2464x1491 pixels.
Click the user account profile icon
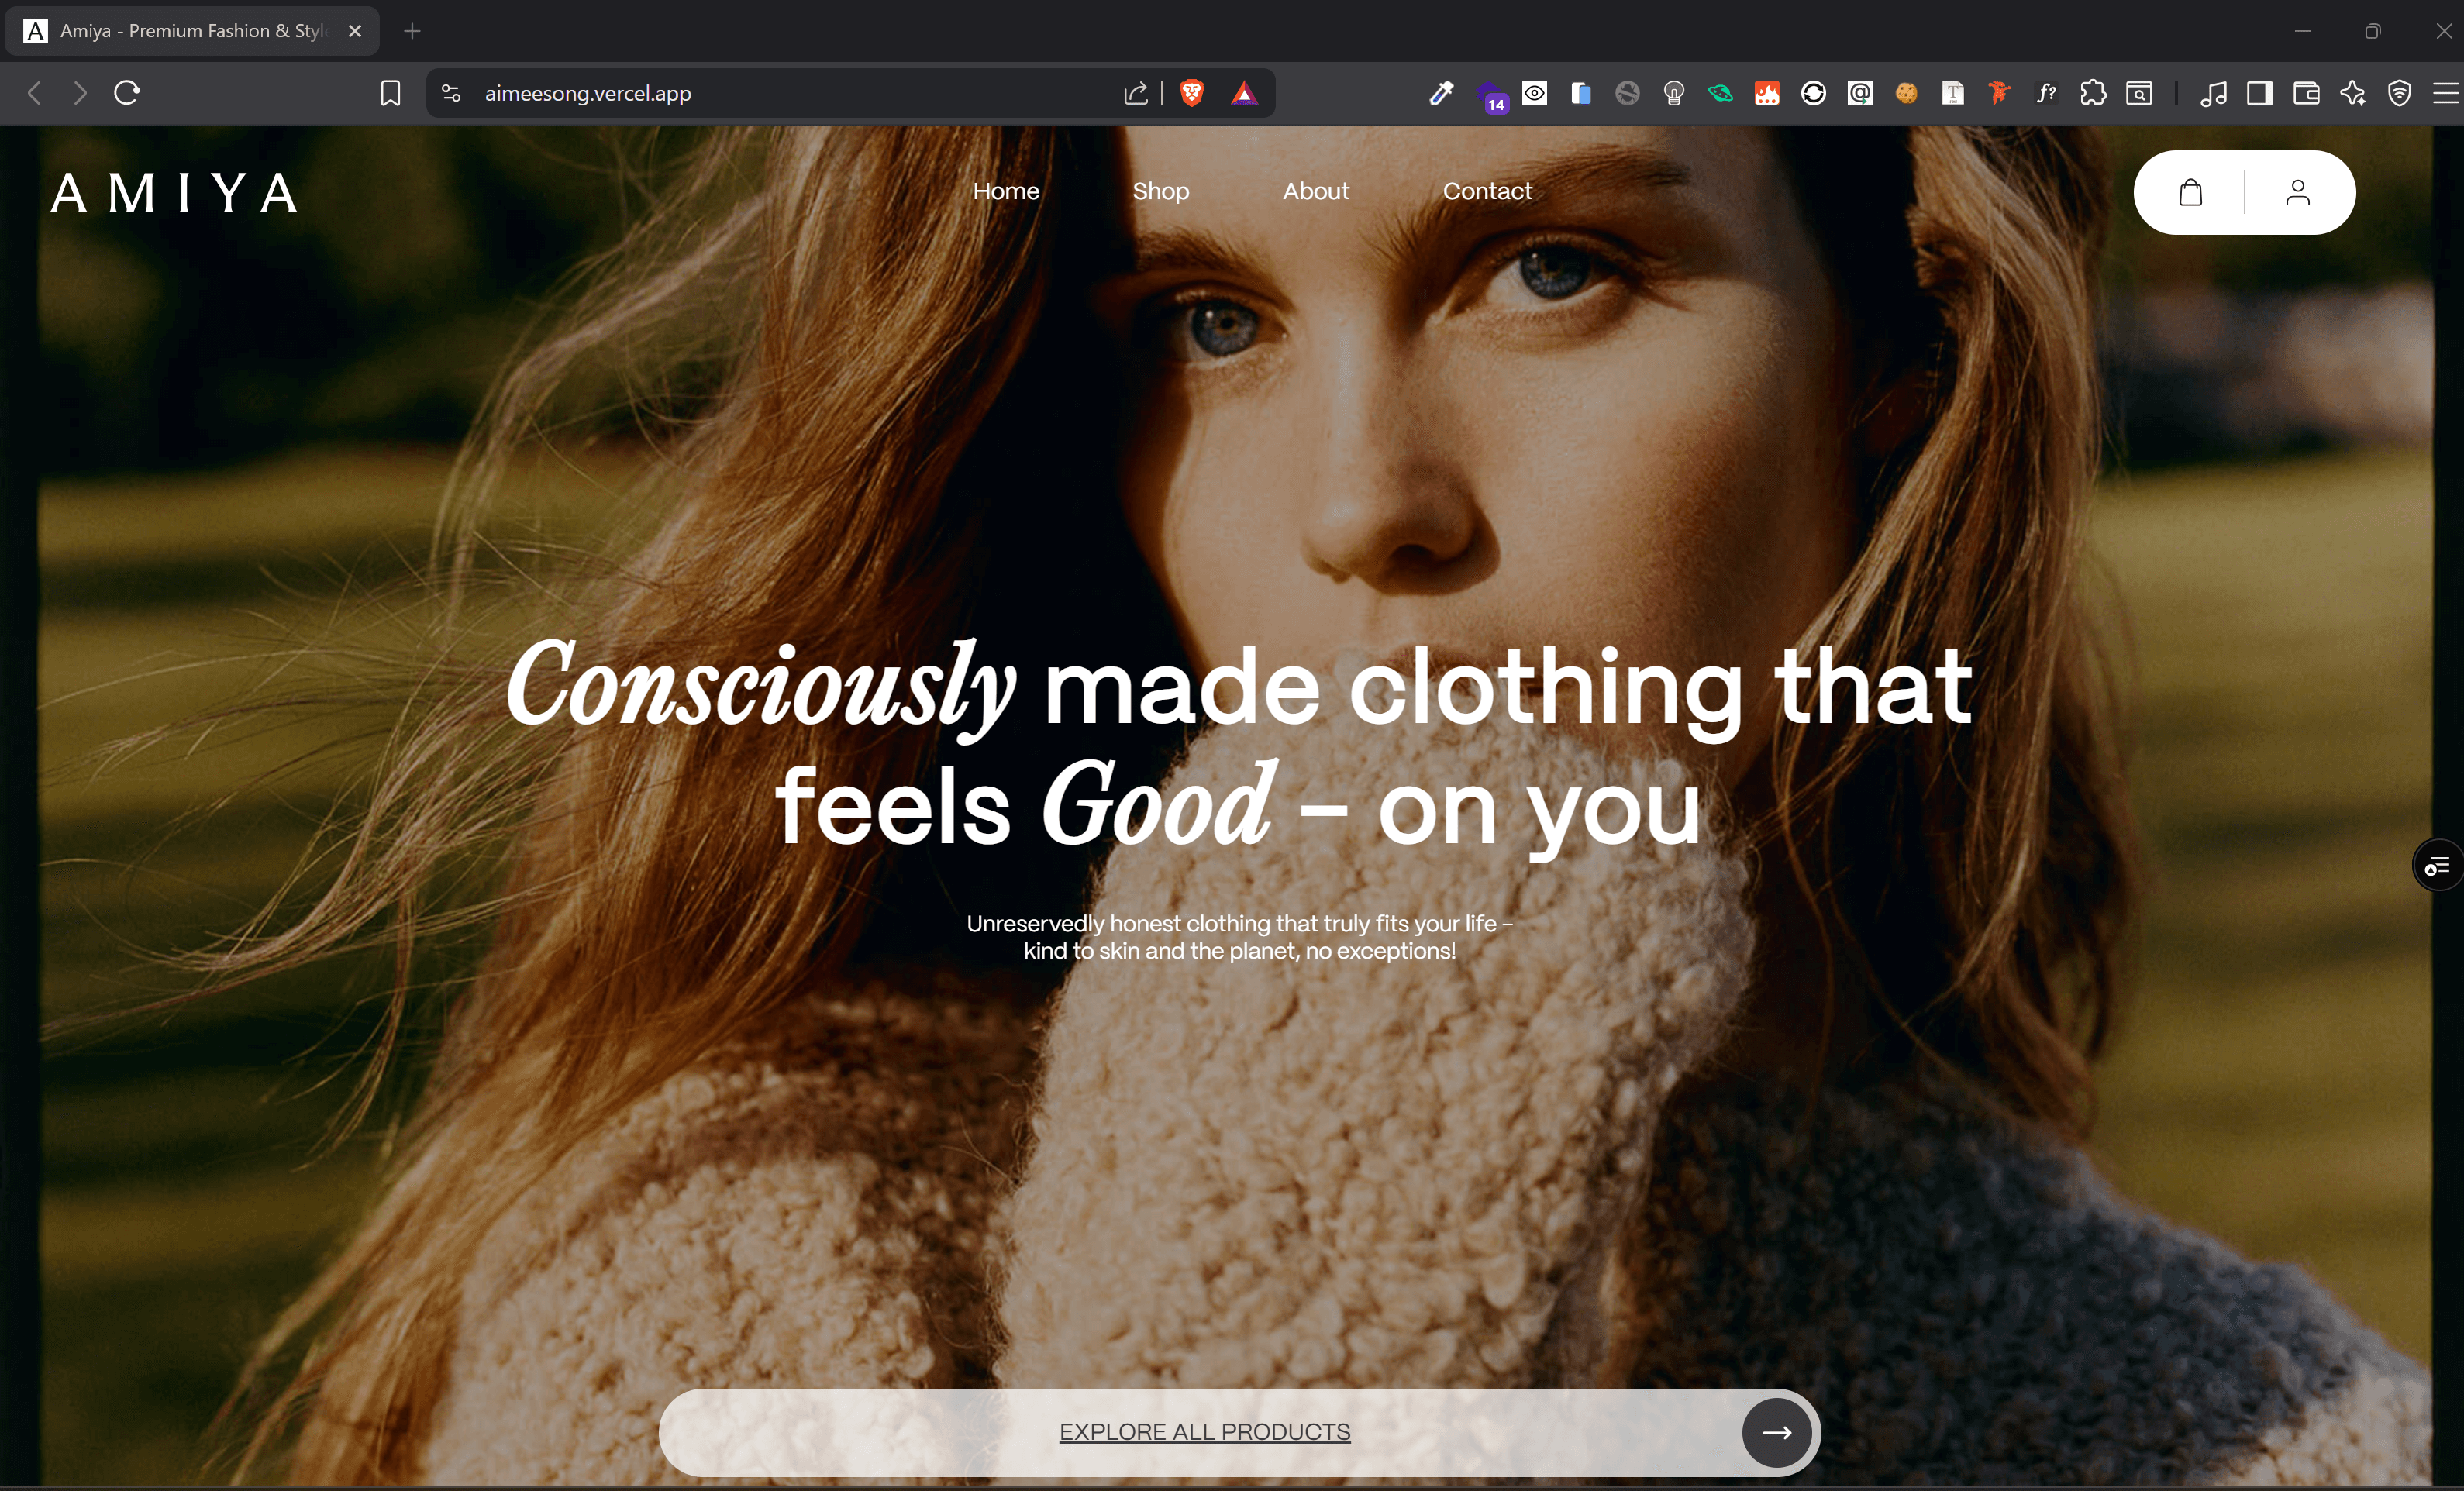coord(2297,192)
